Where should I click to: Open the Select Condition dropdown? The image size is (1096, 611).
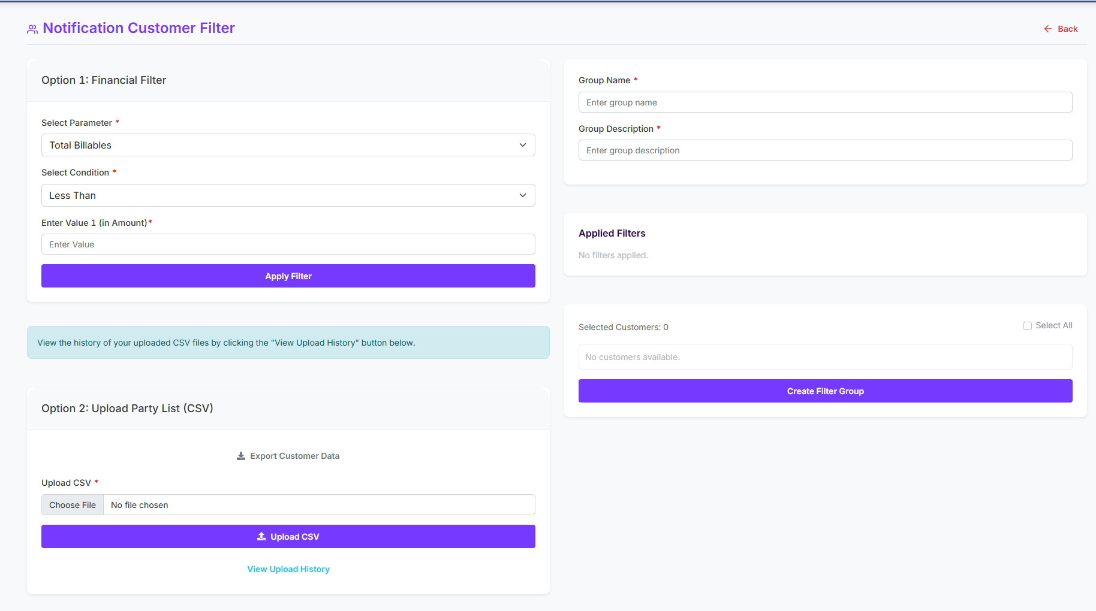click(x=288, y=195)
